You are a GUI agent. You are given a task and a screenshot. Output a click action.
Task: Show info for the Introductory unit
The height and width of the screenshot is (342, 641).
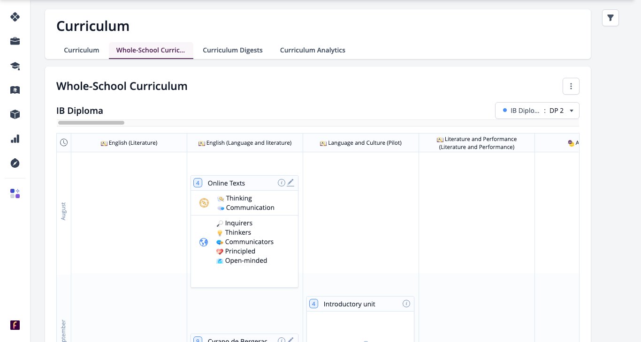click(x=406, y=304)
